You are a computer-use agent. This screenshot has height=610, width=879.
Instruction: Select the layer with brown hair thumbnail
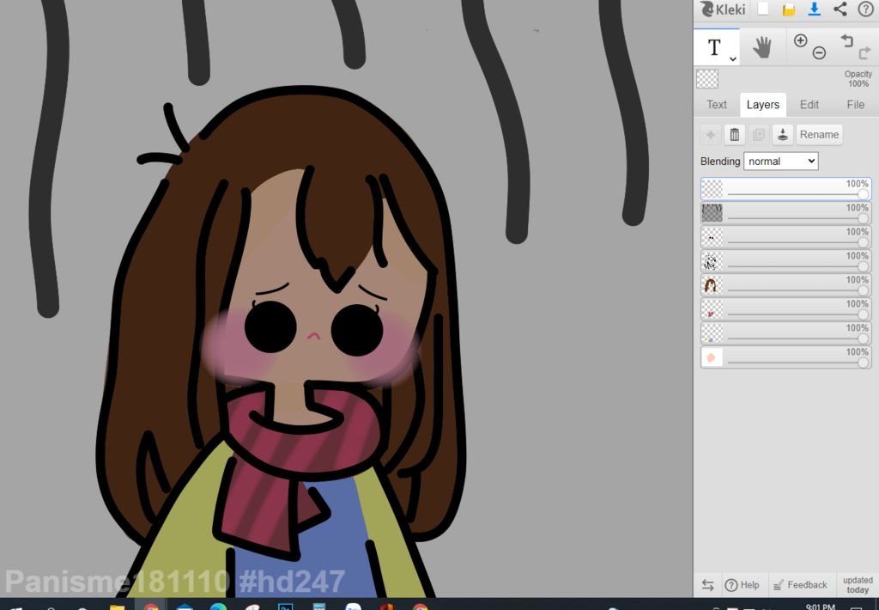pos(786,285)
